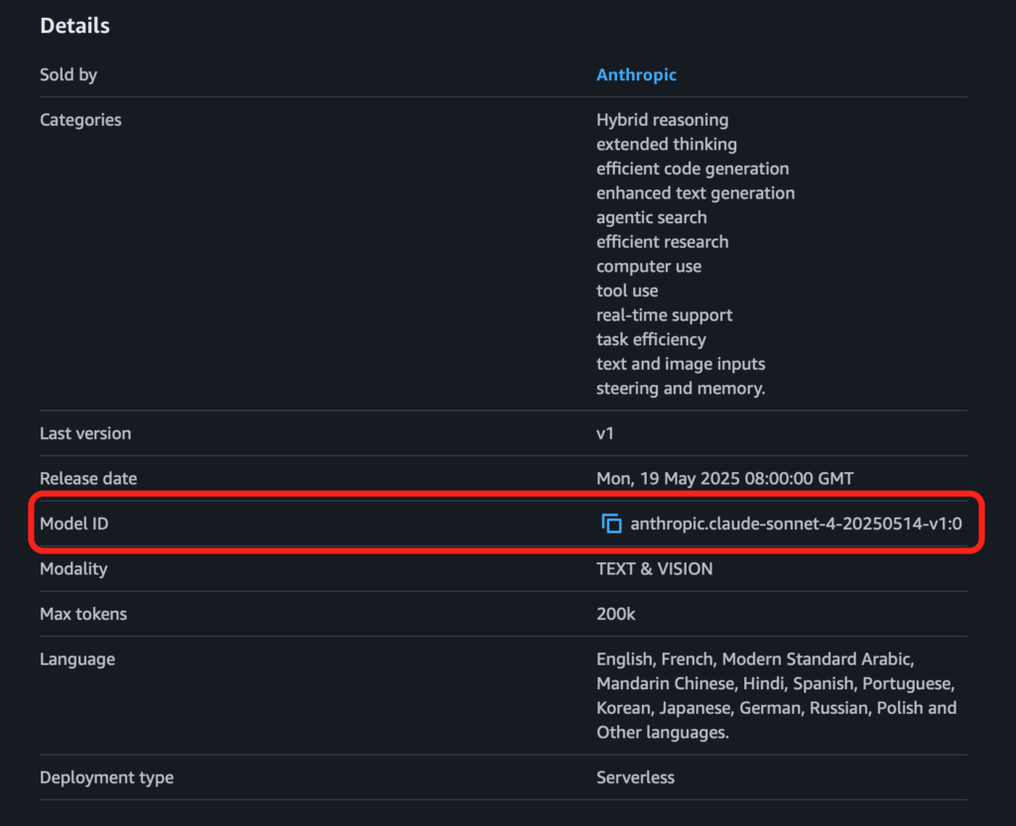Select the supported languages list text
Image resolution: width=1016 pixels, height=826 pixels.
click(x=776, y=695)
